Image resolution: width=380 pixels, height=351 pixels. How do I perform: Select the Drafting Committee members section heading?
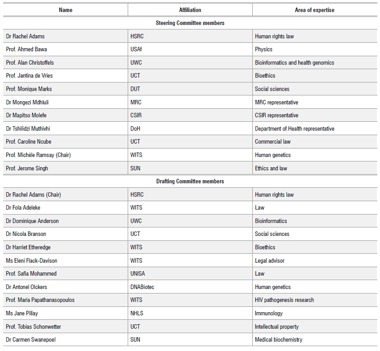(190, 182)
